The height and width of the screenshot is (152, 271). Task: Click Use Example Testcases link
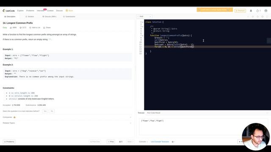click(160, 142)
